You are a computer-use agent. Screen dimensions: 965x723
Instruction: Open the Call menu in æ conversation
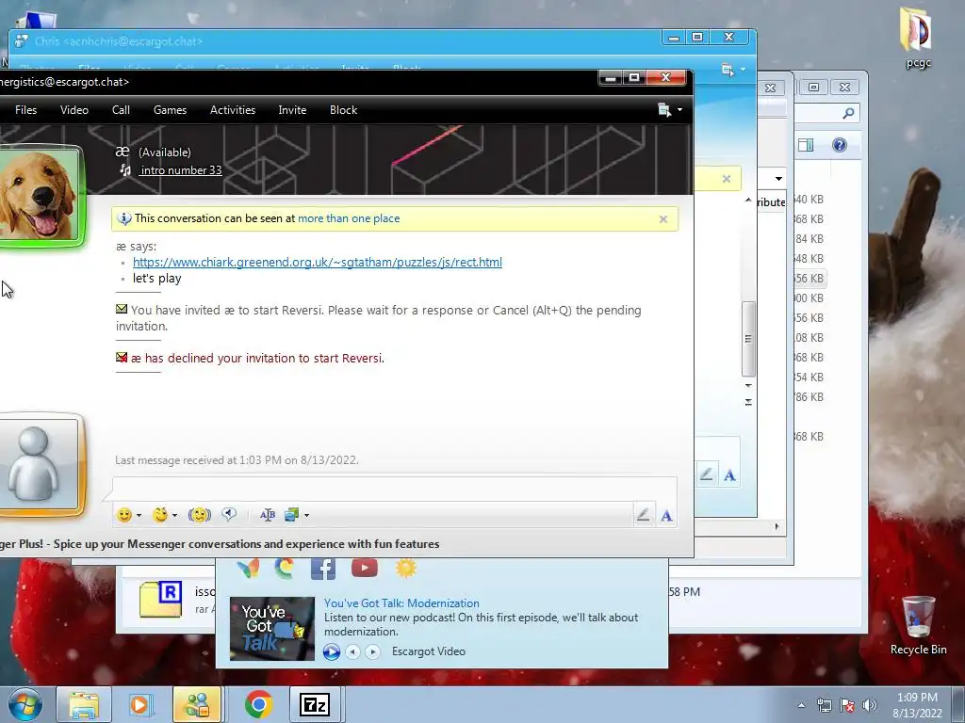pyautogui.click(x=121, y=110)
